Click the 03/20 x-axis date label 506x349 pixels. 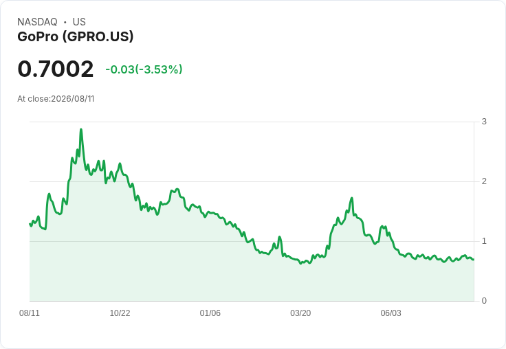[x=300, y=313]
